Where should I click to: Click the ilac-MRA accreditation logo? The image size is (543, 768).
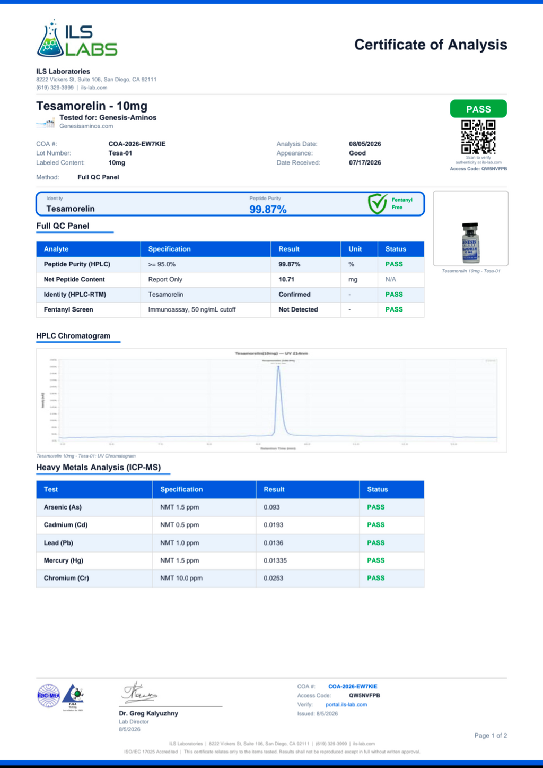tap(49, 695)
